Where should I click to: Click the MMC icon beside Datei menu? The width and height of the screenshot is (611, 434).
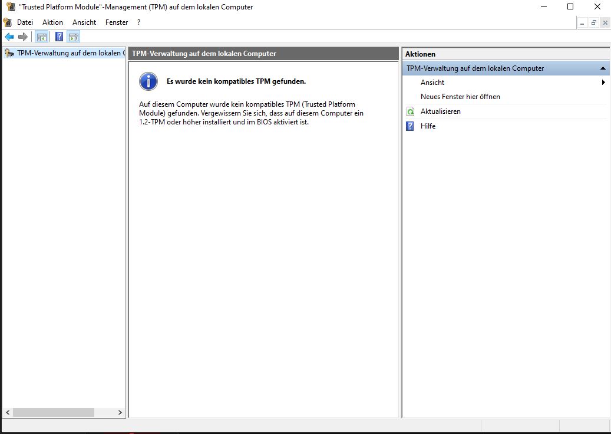[x=8, y=22]
